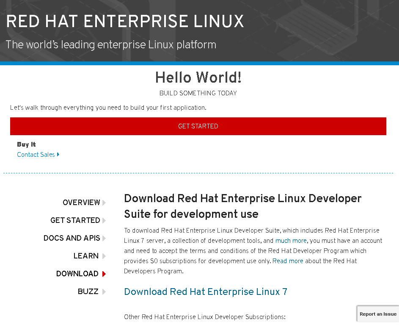This screenshot has height=325, width=399.
Task: Open DOCS AND APIS section
Action: (x=72, y=238)
